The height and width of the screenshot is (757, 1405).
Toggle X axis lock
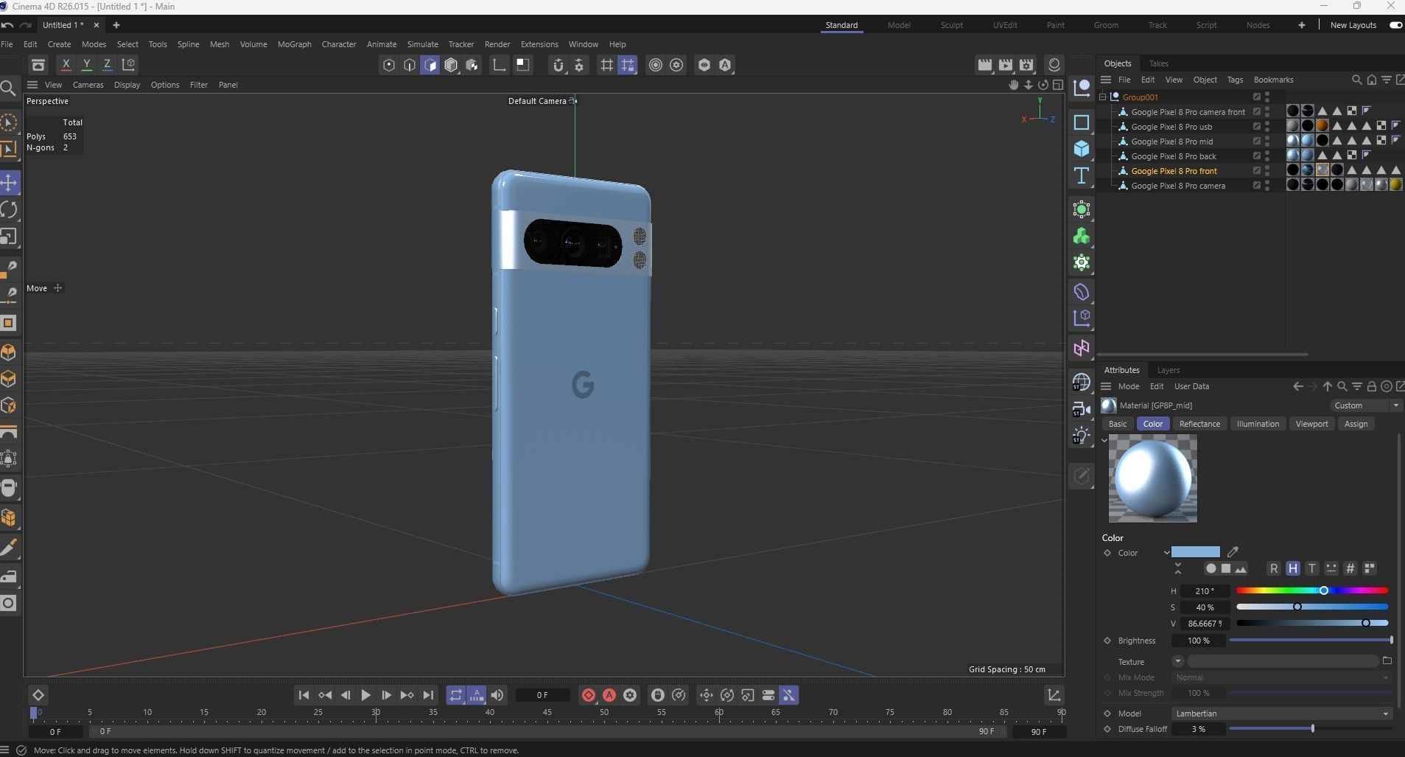[x=66, y=65]
